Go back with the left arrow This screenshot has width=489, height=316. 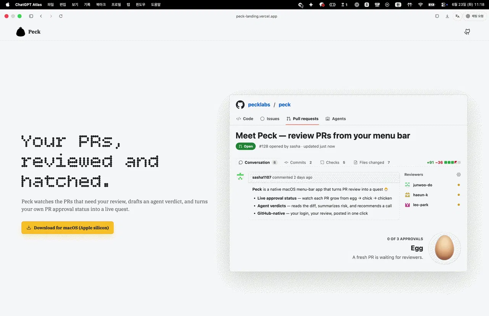41,16
